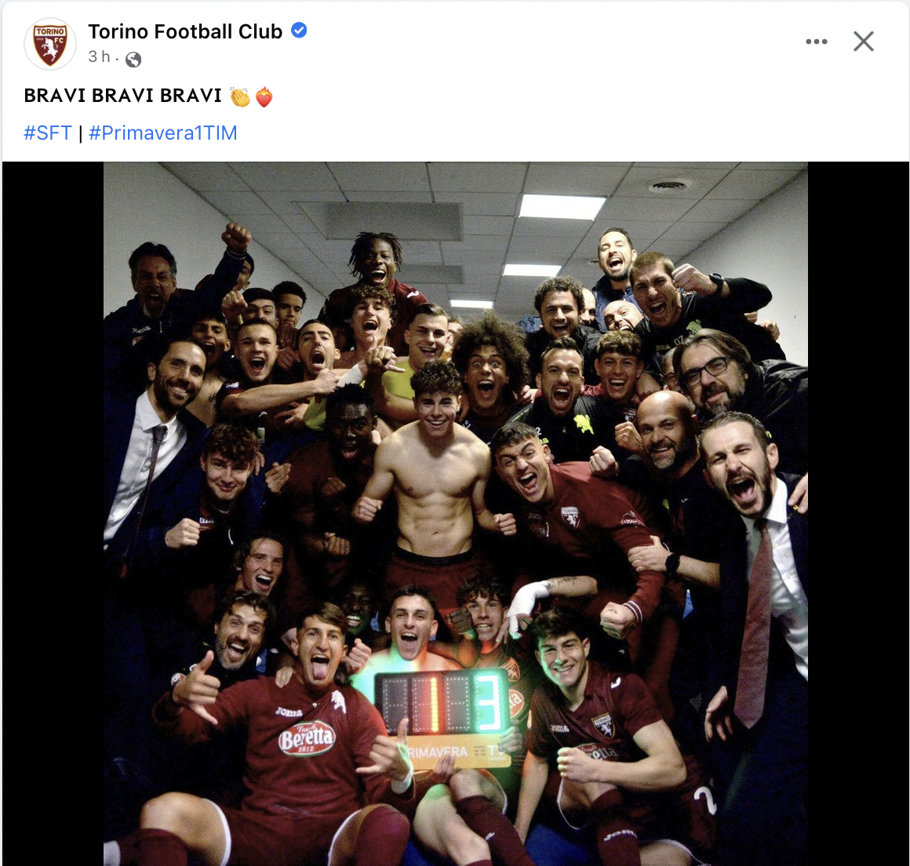Image resolution: width=910 pixels, height=866 pixels.
Task: Click the blue verified badge icon
Action: (x=299, y=31)
